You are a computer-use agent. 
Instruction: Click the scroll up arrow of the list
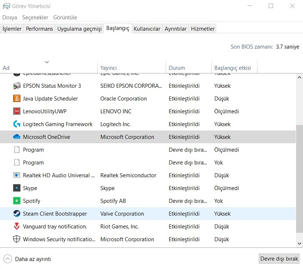(x=299, y=77)
